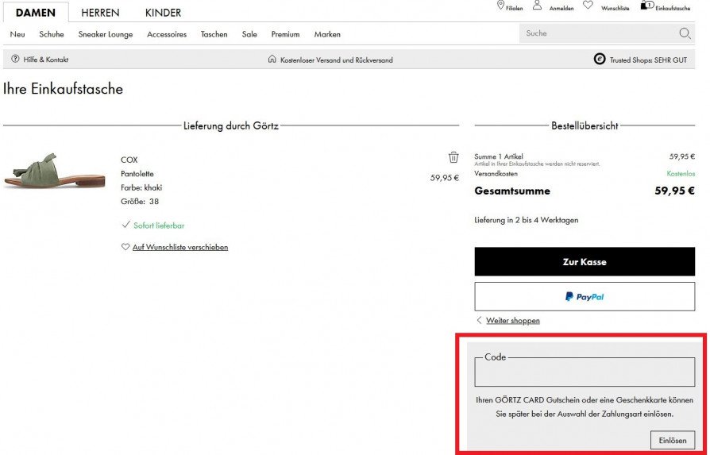The image size is (710, 455).
Task: Open the Einkaufstasche bag icon
Action: [646, 5]
